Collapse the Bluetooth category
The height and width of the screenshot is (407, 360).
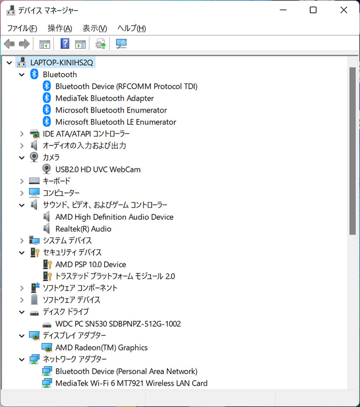pos(22,75)
